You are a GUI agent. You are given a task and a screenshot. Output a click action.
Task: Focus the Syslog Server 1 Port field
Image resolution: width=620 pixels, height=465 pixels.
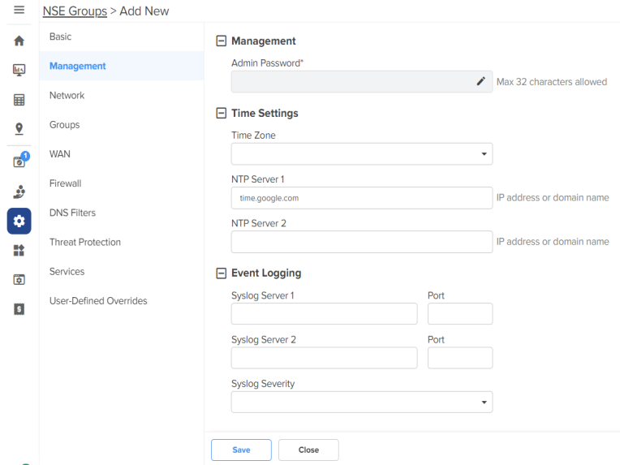460,313
